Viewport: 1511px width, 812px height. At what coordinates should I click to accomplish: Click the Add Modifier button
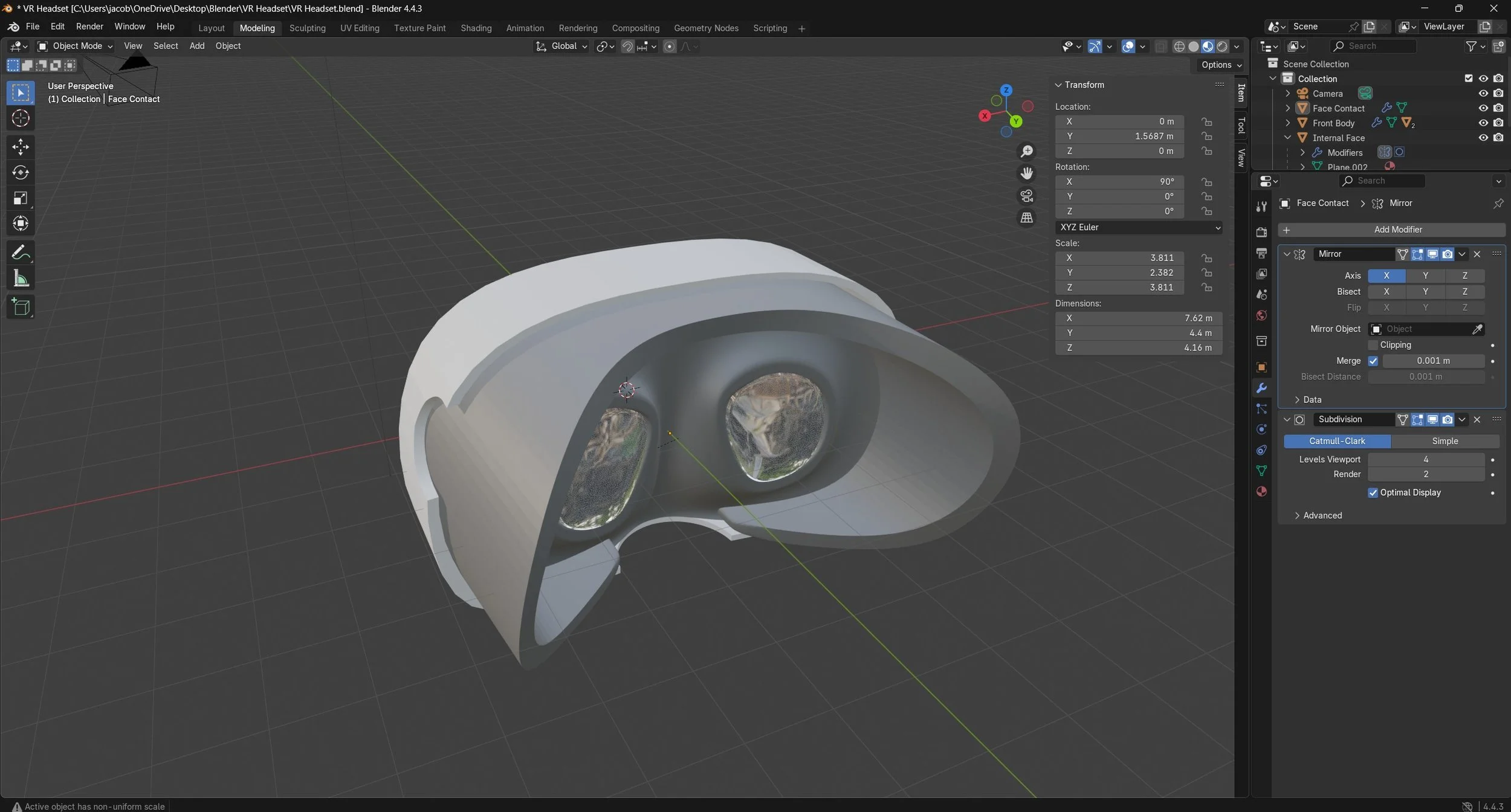(1391, 230)
